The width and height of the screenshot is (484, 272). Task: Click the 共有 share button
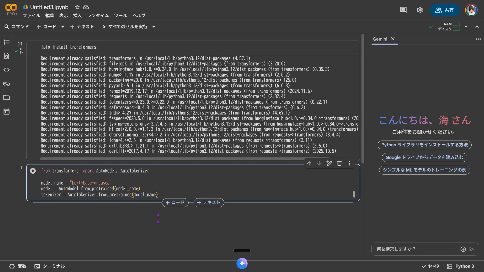(445, 10)
